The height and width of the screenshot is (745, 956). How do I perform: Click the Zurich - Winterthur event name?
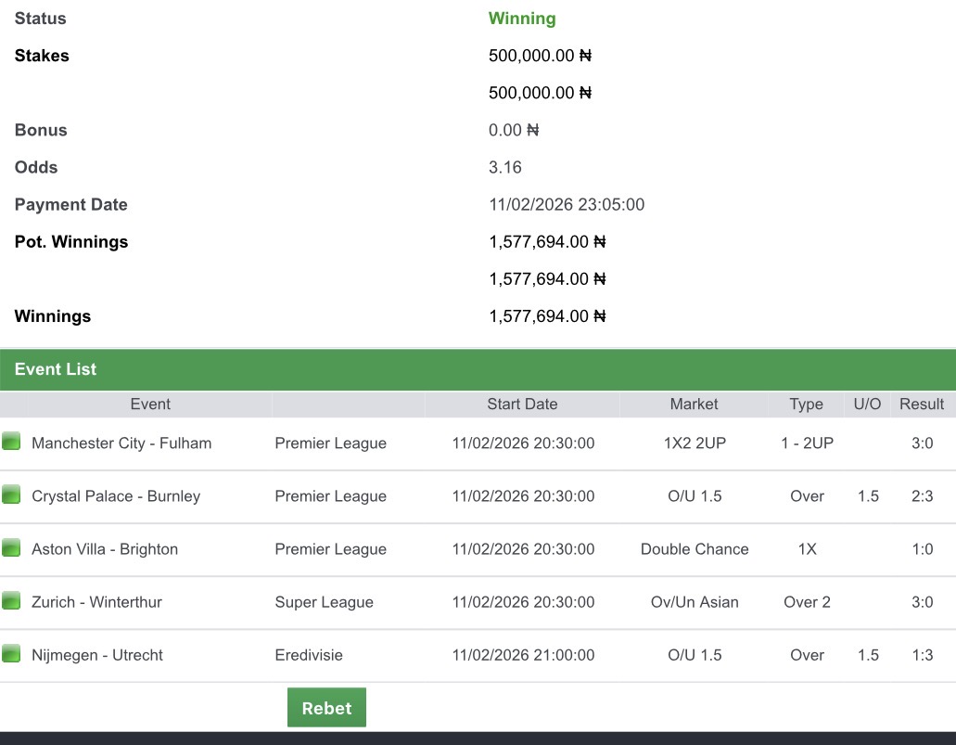[x=97, y=602]
